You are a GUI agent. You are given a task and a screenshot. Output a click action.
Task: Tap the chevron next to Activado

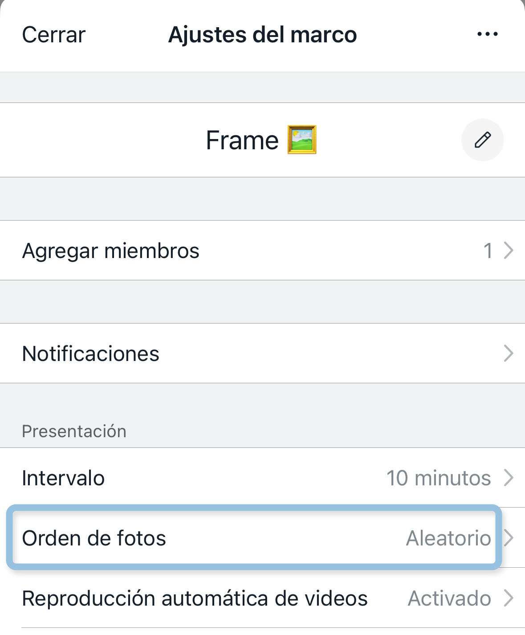coord(509,598)
